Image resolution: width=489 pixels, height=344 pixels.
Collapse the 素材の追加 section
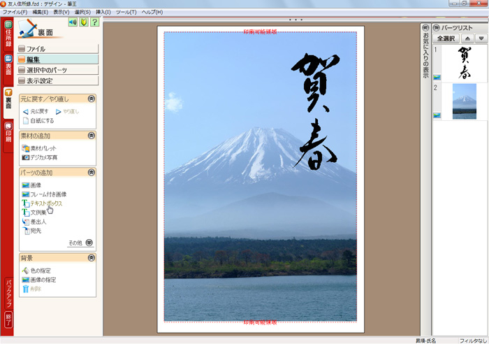click(x=91, y=136)
